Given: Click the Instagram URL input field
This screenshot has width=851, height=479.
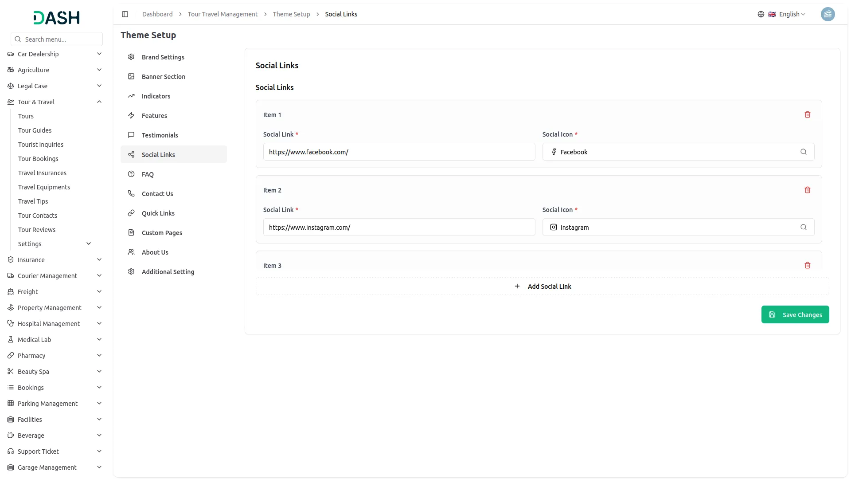Looking at the screenshot, I should (399, 227).
